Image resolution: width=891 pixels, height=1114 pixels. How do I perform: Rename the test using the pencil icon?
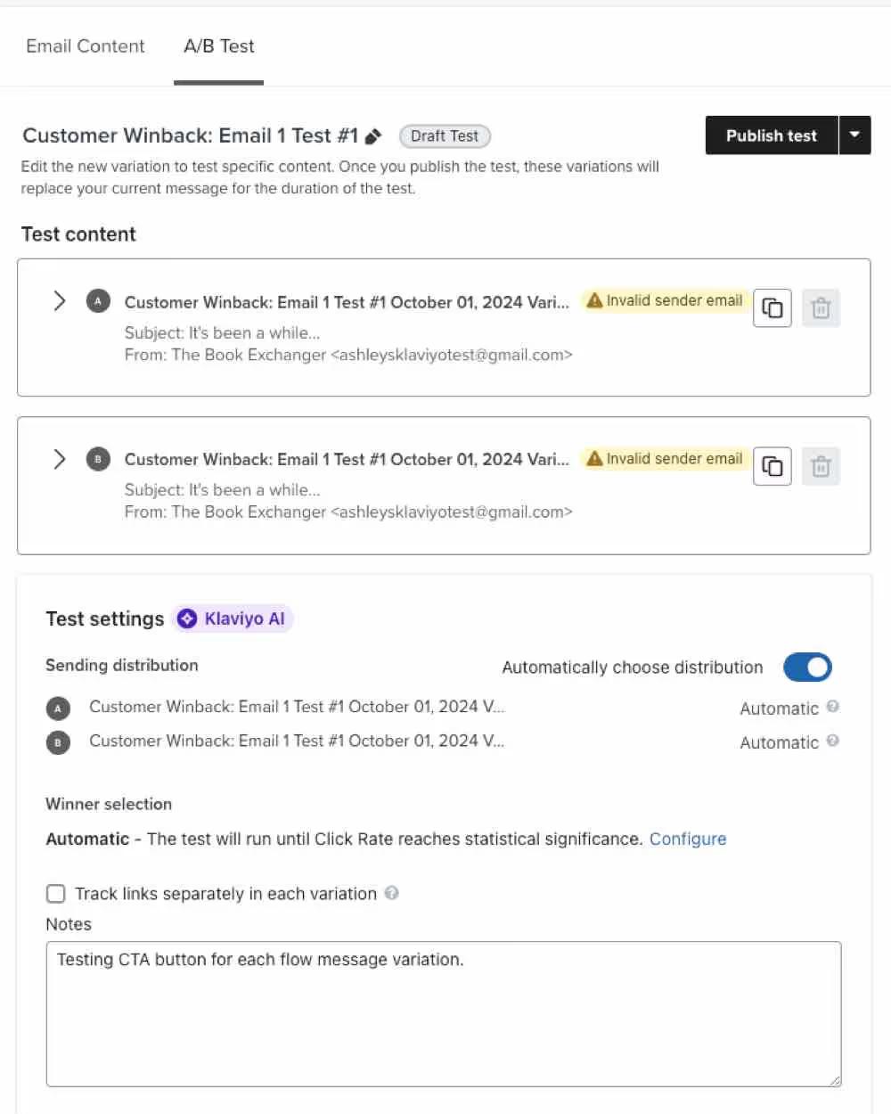[x=374, y=135]
